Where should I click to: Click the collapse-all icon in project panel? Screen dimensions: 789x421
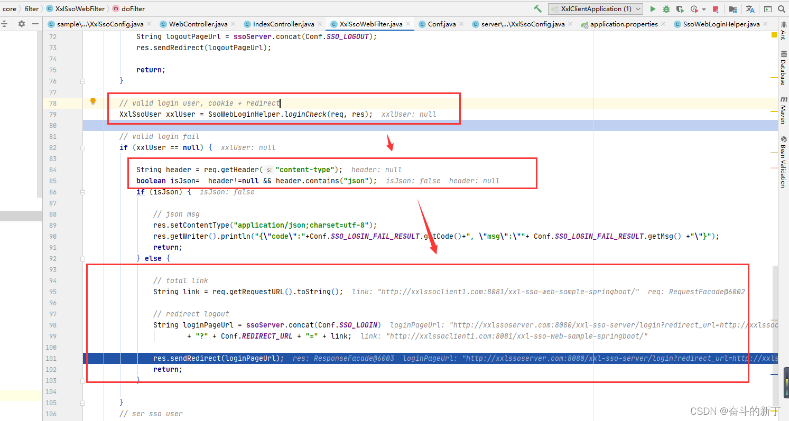pyautogui.click(x=4, y=24)
